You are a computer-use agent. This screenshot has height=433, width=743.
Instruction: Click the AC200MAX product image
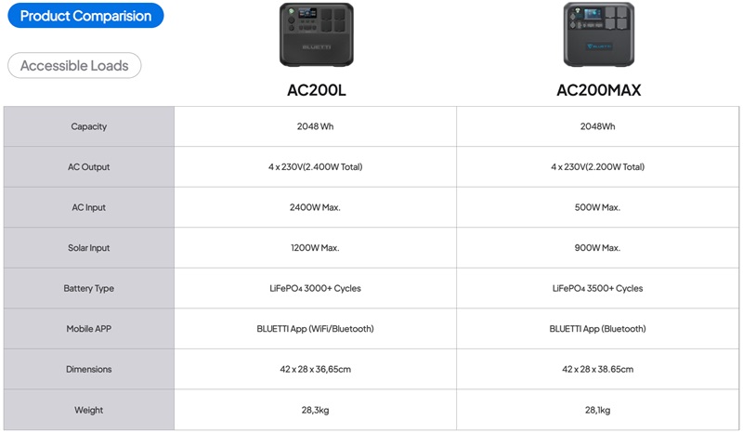click(x=598, y=34)
